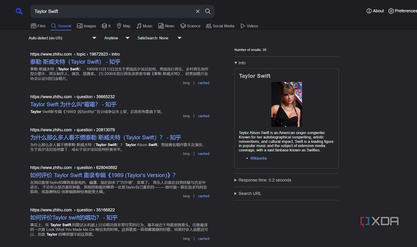Open the It category tab
The image size is (417, 247).
[106, 26]
